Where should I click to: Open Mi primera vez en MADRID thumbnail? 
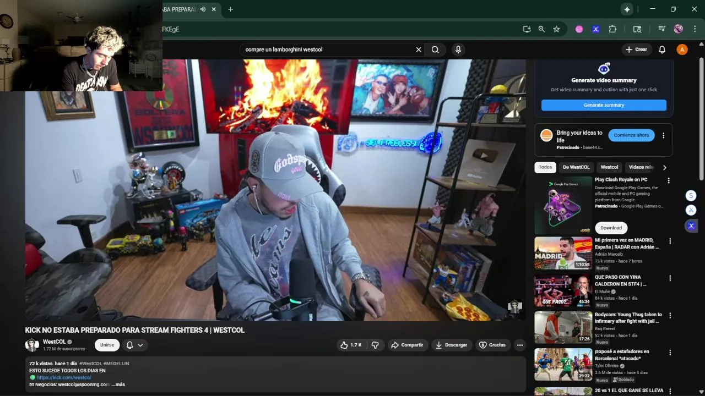(563, 253)
